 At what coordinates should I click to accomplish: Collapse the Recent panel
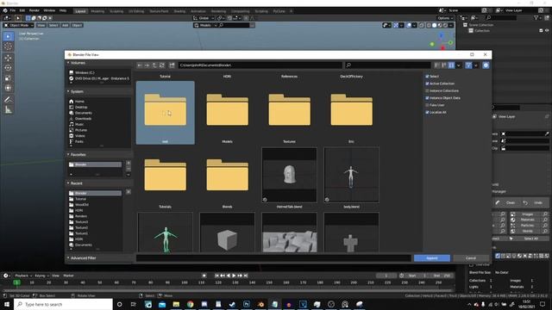tap(68, 183)
